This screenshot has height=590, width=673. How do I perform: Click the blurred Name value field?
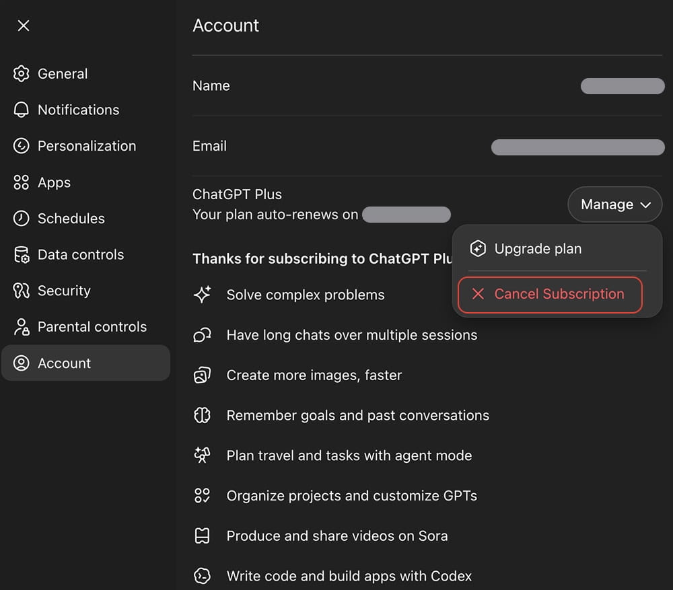pyautogui.click(x=623, y=86)
